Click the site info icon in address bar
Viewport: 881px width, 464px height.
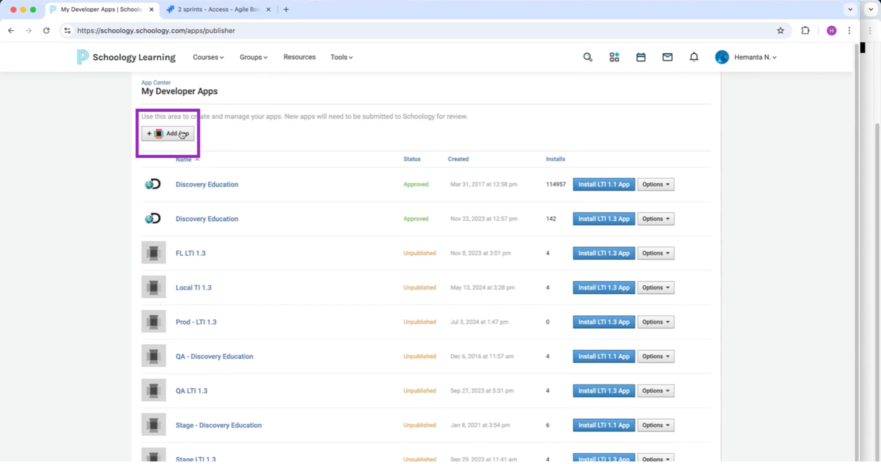[67, 30]
